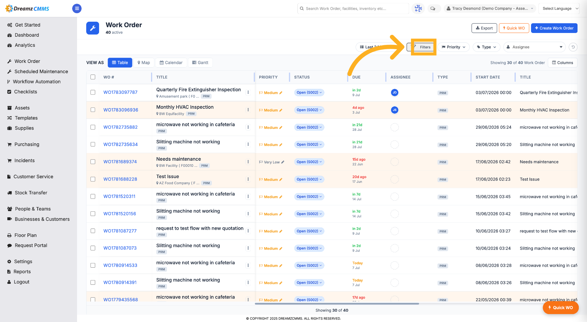Image resolution: width=587 pixels, height=322 pixels.
Task: Open status dropdown for WO1781689374
Action: point(309,162)
